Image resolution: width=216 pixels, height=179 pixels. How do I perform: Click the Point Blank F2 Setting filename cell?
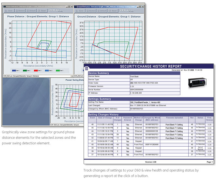[x=174, y=138]
